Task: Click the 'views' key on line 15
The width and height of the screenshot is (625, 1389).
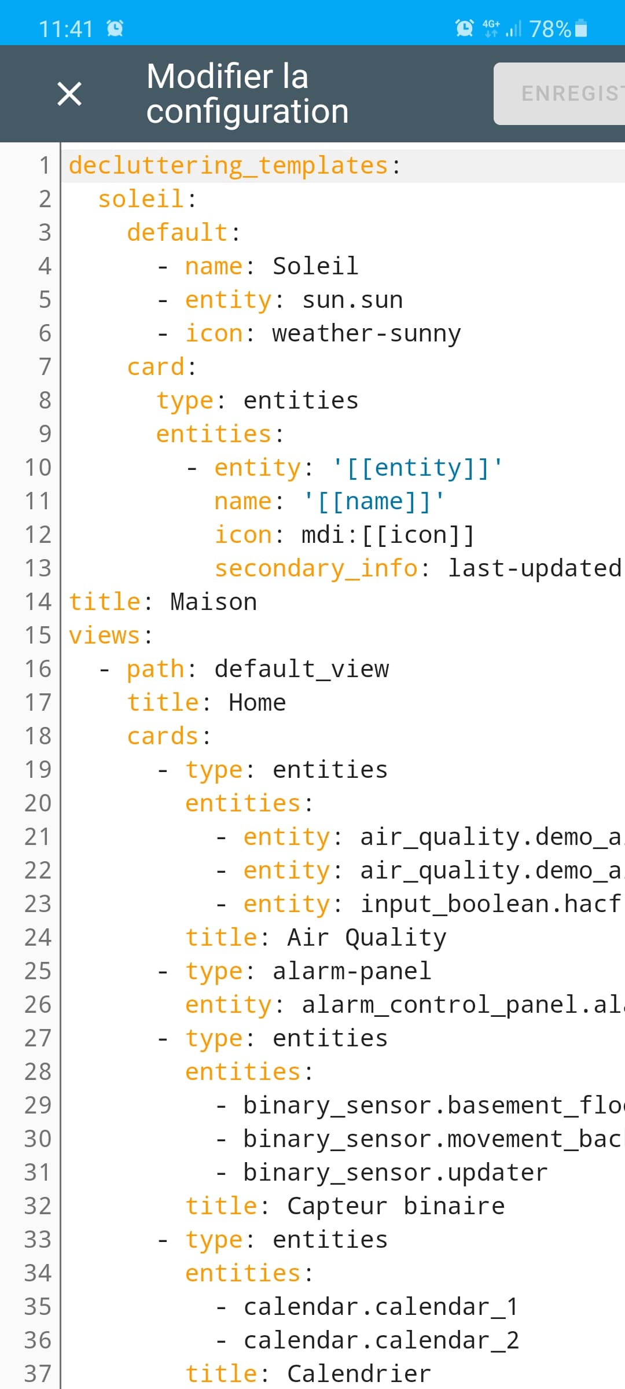Action: (x=104, y=636)
